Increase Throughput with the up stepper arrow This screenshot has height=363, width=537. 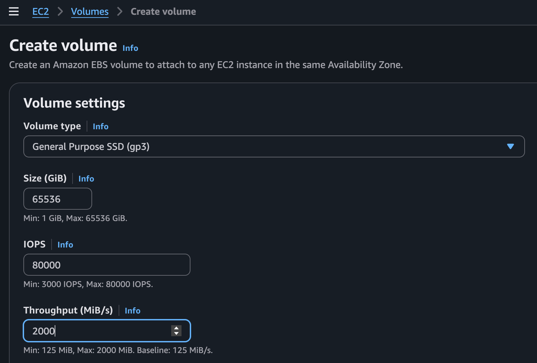point(176,328)
